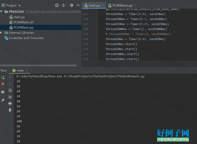Screen dimensions: 197x144
Task: Click the Up the Stack Trace arrow
Action: (10, 77)
